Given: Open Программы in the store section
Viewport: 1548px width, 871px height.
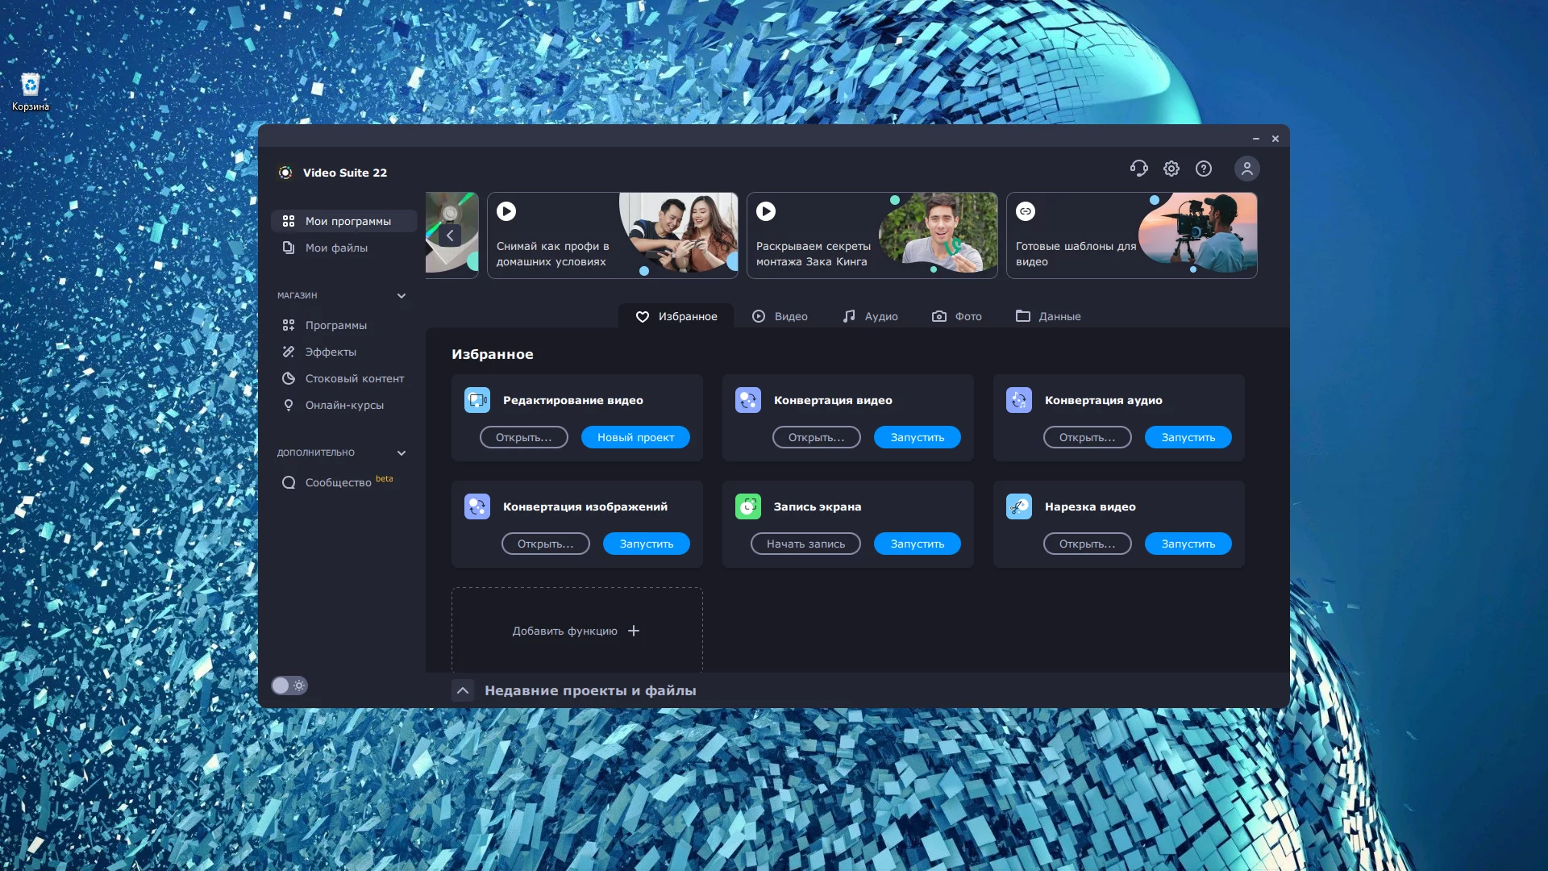Looking at the screenshot, I should click(x=344, y=325).
